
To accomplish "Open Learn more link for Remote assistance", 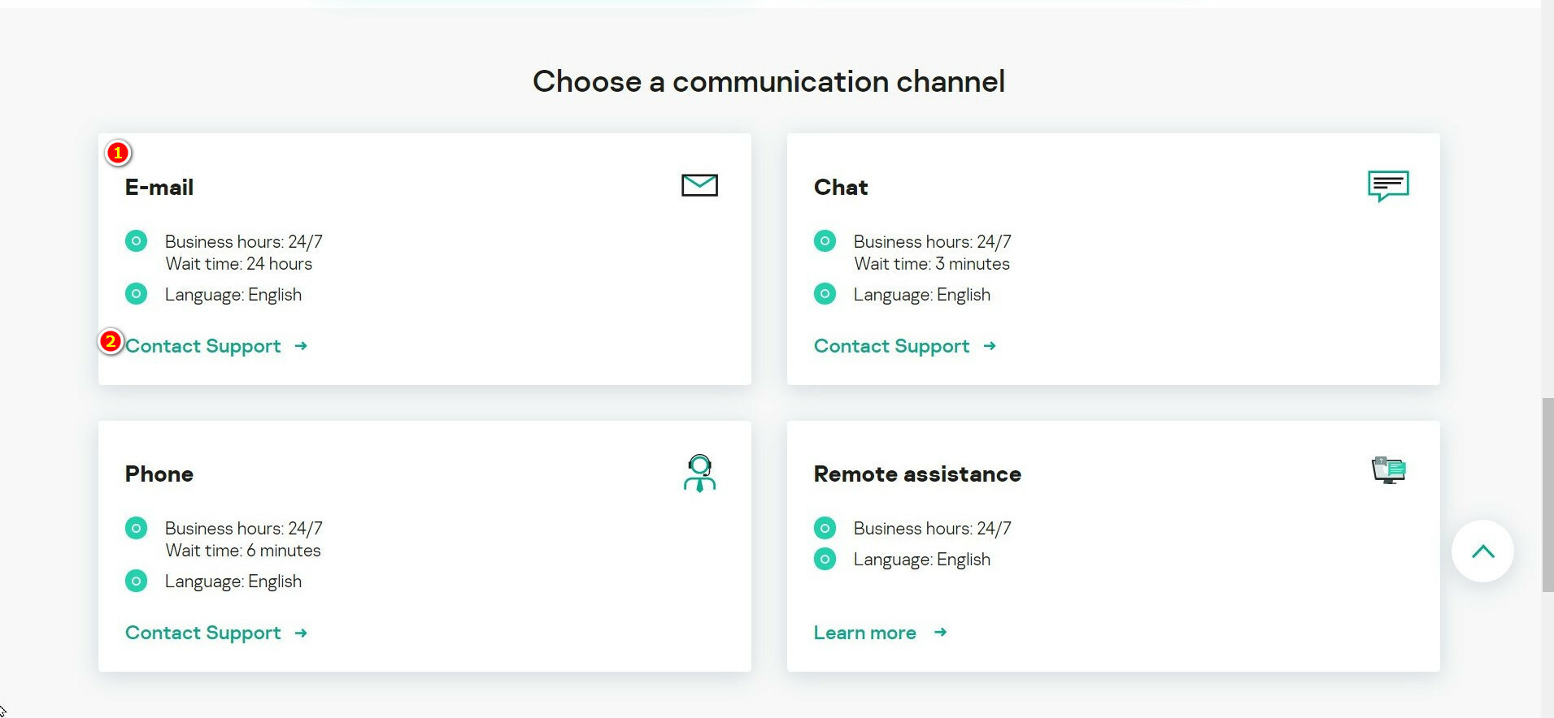I will [864, 633].
